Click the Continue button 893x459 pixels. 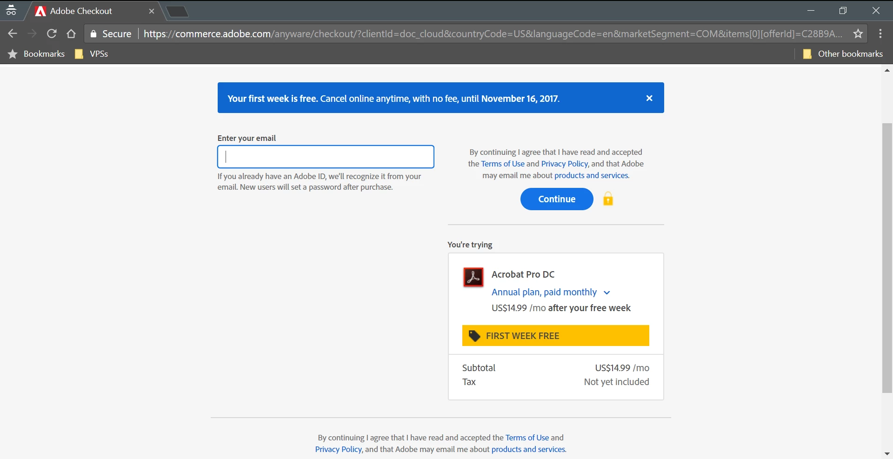click(x=557, y=199)
